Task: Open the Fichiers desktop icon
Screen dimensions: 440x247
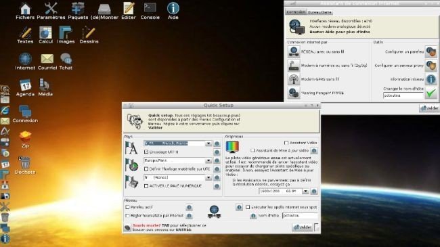Action: [x=25, y=11]
